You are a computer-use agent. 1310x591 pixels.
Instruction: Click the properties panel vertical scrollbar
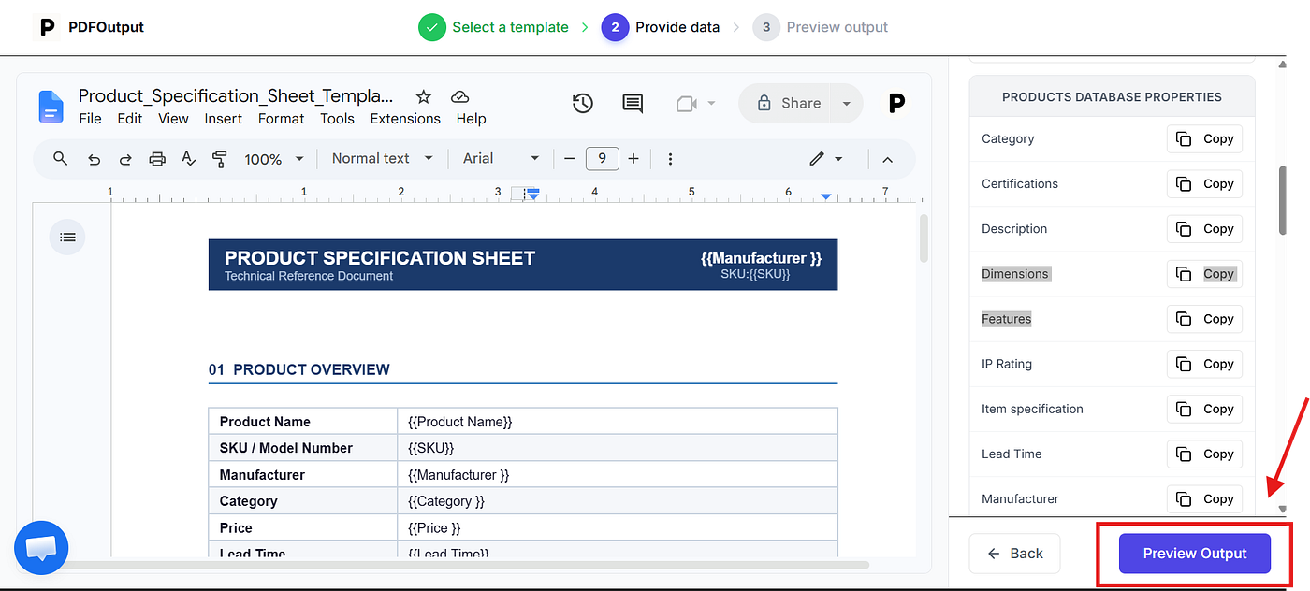point(1283,201)
